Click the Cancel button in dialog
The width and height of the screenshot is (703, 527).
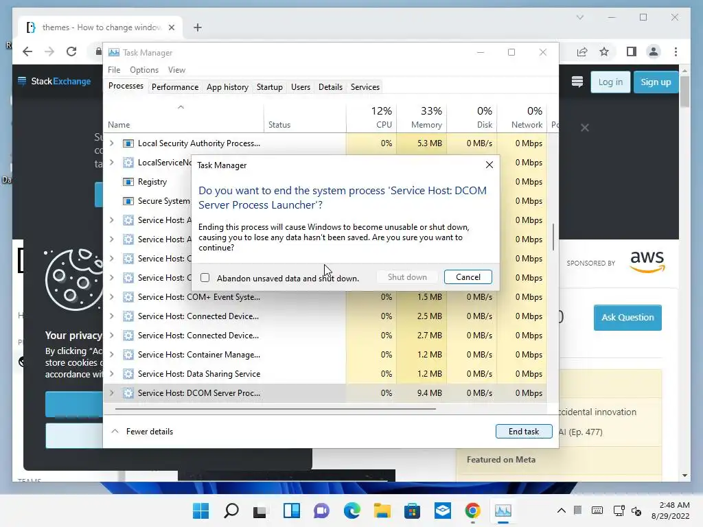pos(468,277)
